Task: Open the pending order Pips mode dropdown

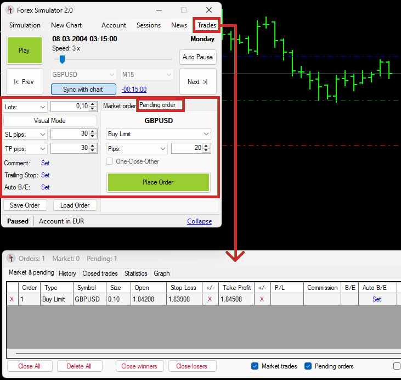Action: pyautogui.click(x=137, y=148)
